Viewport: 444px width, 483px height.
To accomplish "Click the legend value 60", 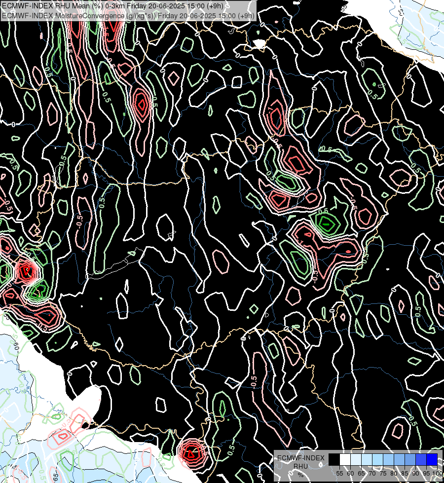I will (350, 474).
